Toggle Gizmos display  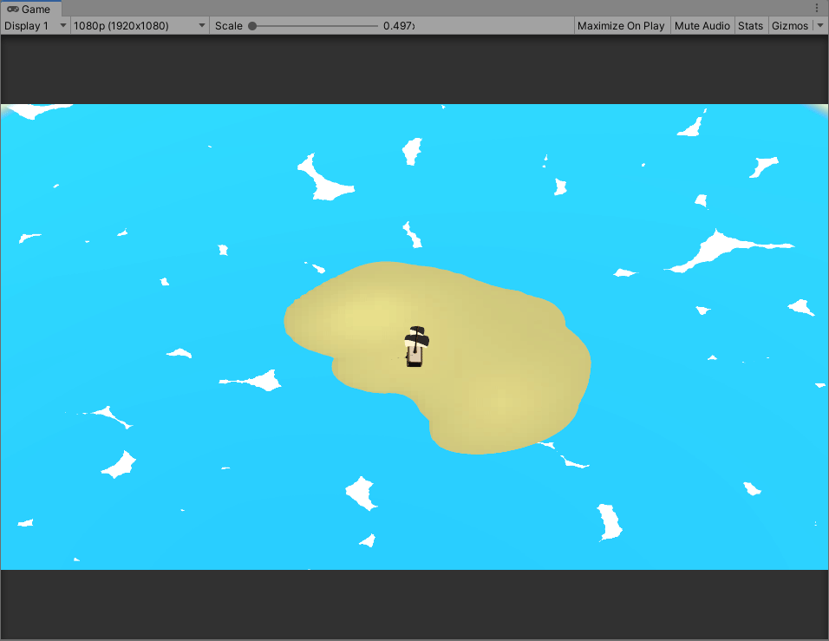(790, 26)
